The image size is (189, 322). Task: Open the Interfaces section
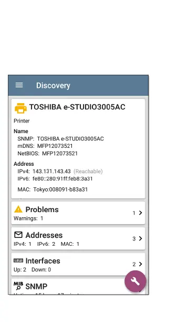tap(78, 264)
